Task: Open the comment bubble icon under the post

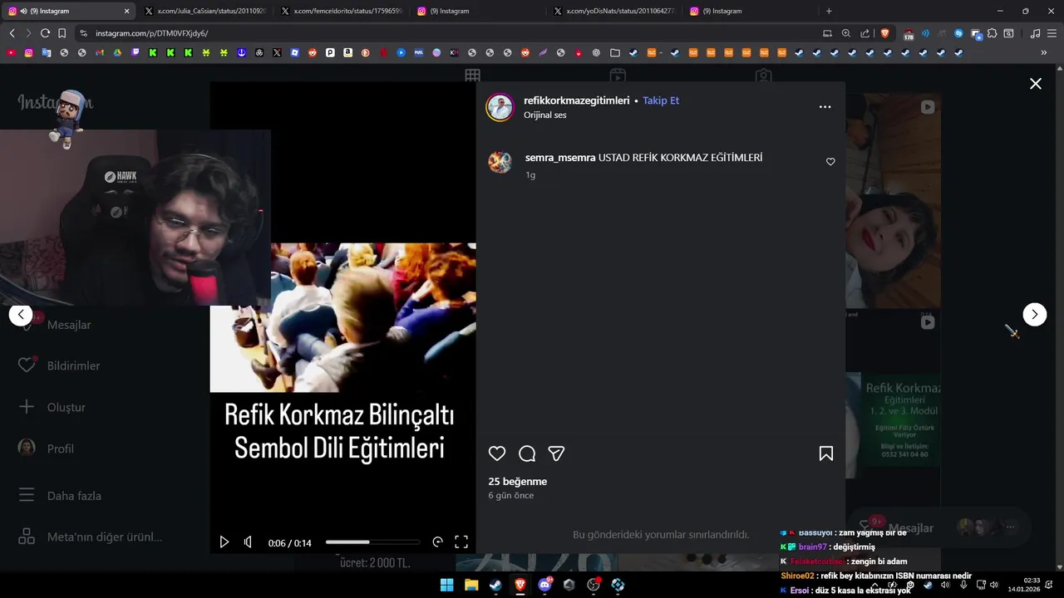Action: pos(527,453)
